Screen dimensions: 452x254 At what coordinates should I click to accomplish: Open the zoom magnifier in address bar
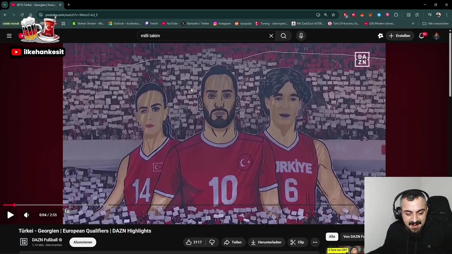[x=326, y=15]
